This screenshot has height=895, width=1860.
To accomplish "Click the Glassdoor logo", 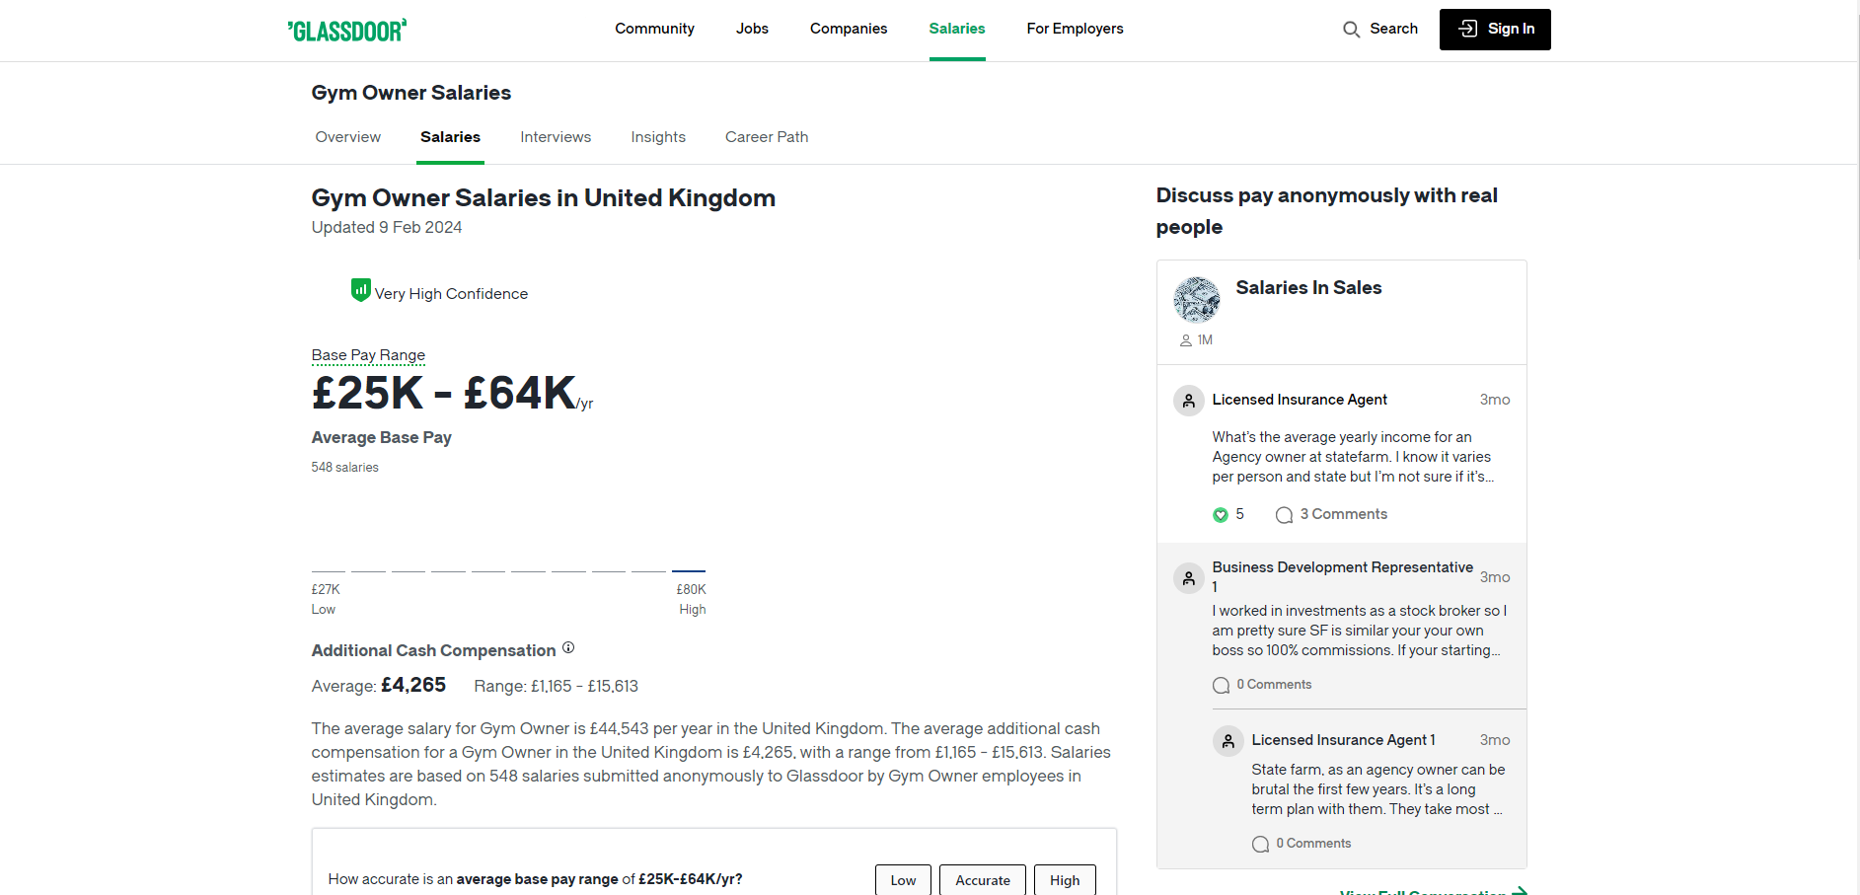I will [x=346, y=31].
